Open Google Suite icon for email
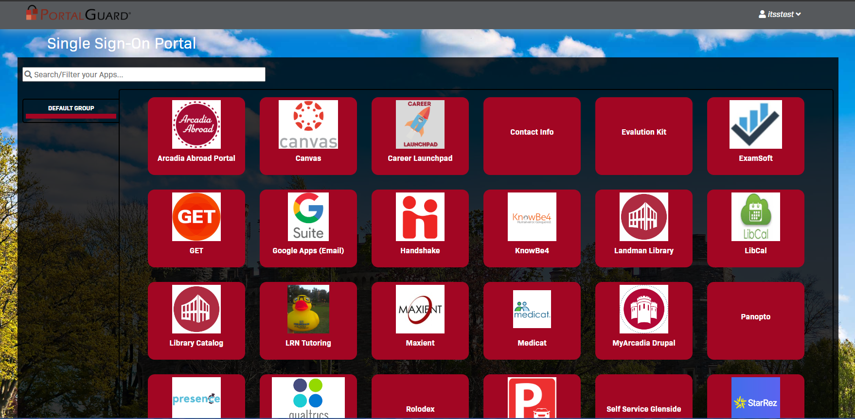This screenshot has width=855, height=419. 308,217
